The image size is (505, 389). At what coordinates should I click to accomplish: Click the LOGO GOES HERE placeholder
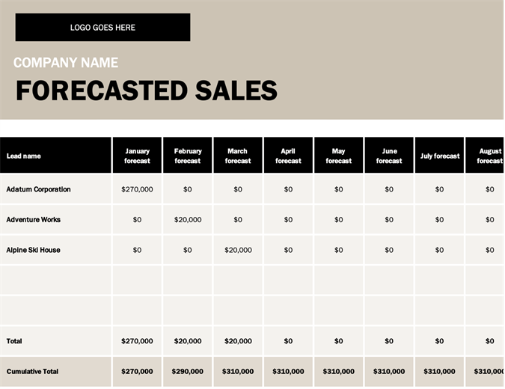102,28
